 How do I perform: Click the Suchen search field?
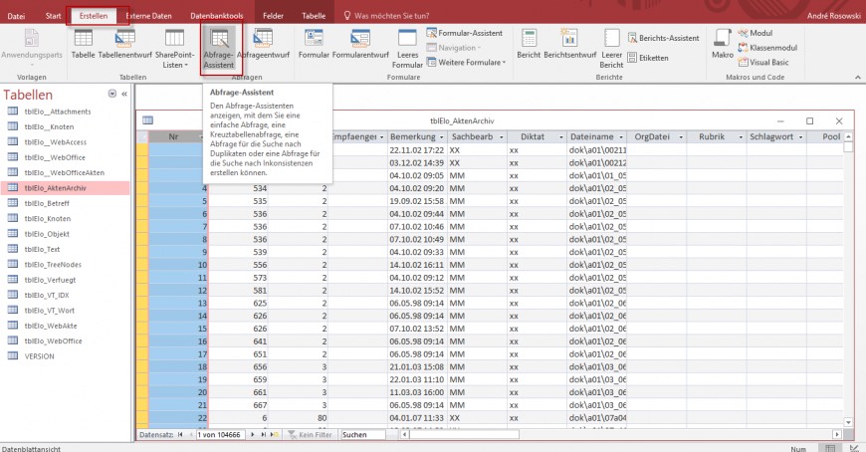(x=362, y=435)
